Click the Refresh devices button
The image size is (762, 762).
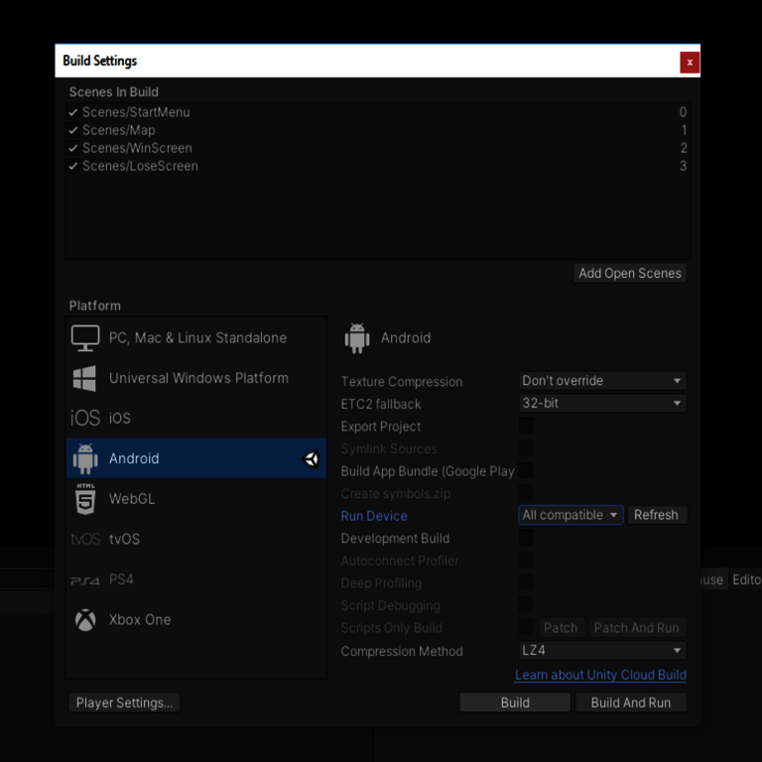(x=657, y=515)
